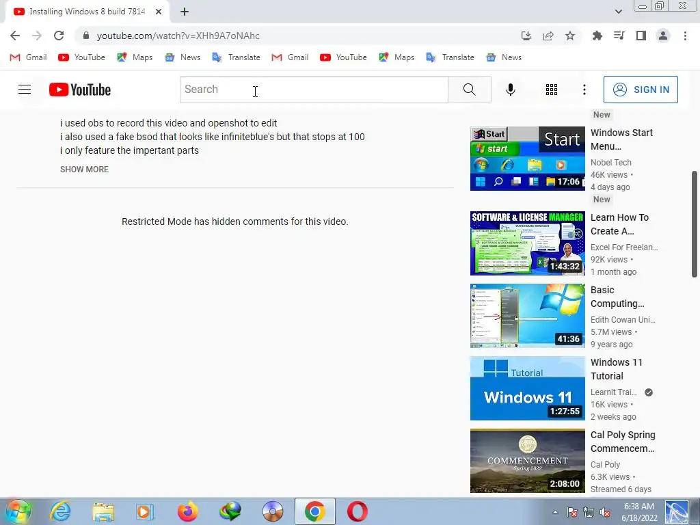This screenshot has width=700, height=525.
Task: Open the tab search chevron
Action: [x=618, y=12]
